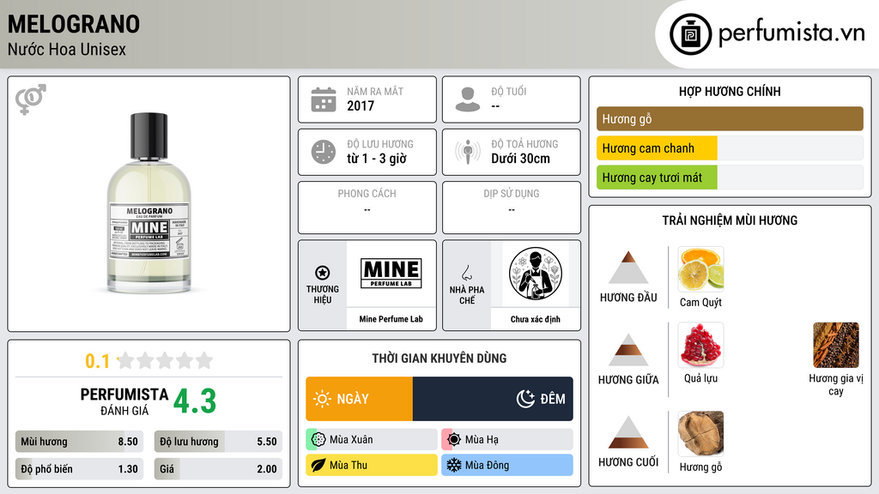879x494 pixels.
Task: Click the sun icon for Mùa Hạ
Action: point(454,440)
